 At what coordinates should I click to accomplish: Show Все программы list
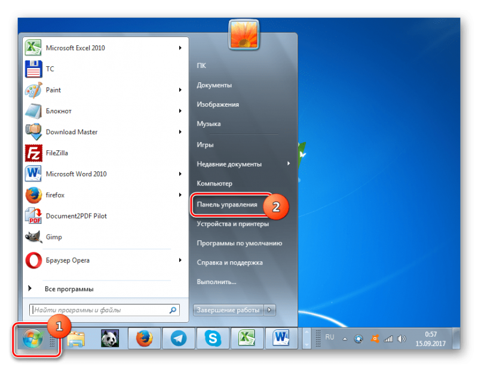tap(69, 289)
